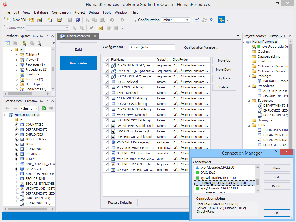
Task: Uncheck PACKAGE1.Package.sql checkbox
Action: click(107, 142)
